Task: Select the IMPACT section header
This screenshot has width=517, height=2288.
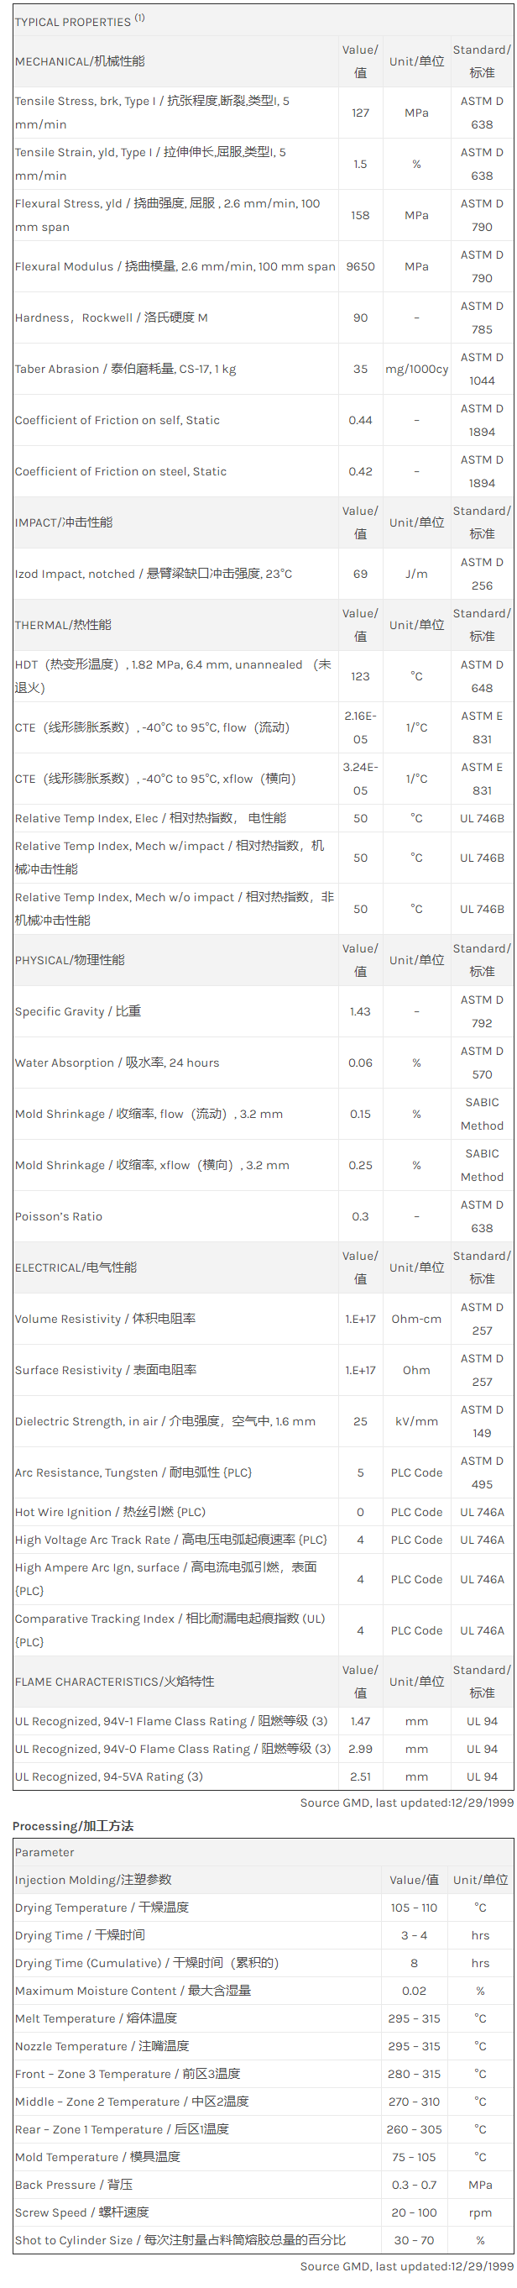Action: pos(64,522)
